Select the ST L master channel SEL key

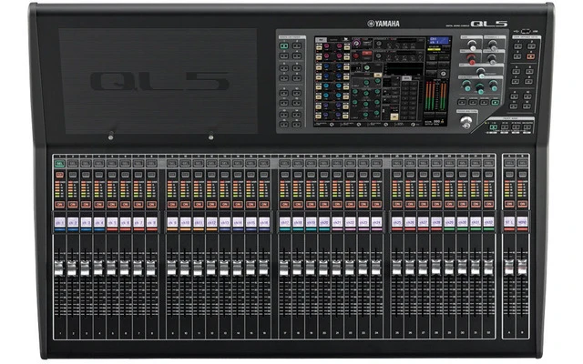click(x=509, y=164)
